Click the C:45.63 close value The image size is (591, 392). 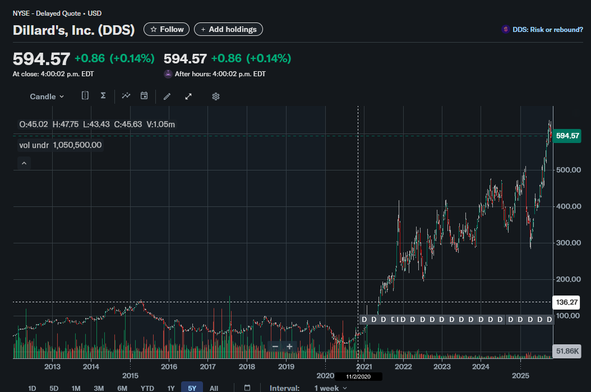128,124
